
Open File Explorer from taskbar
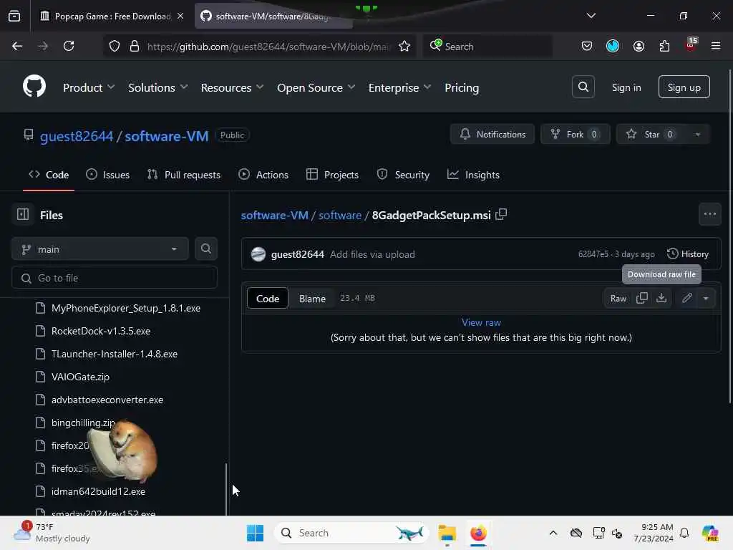coord(447,533)
